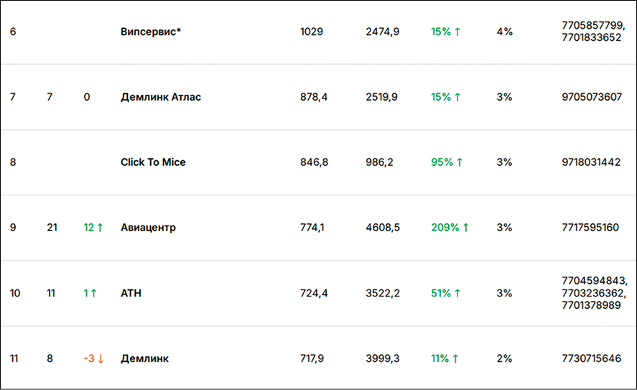Click the Демлинк company name in row 11

(x=144, y=358)
